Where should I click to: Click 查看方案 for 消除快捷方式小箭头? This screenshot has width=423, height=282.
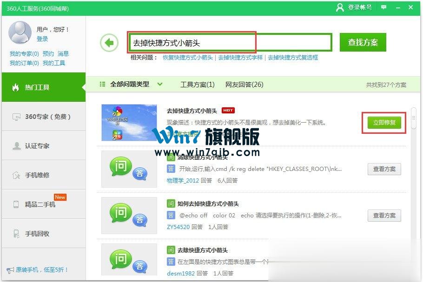[384, 169]
